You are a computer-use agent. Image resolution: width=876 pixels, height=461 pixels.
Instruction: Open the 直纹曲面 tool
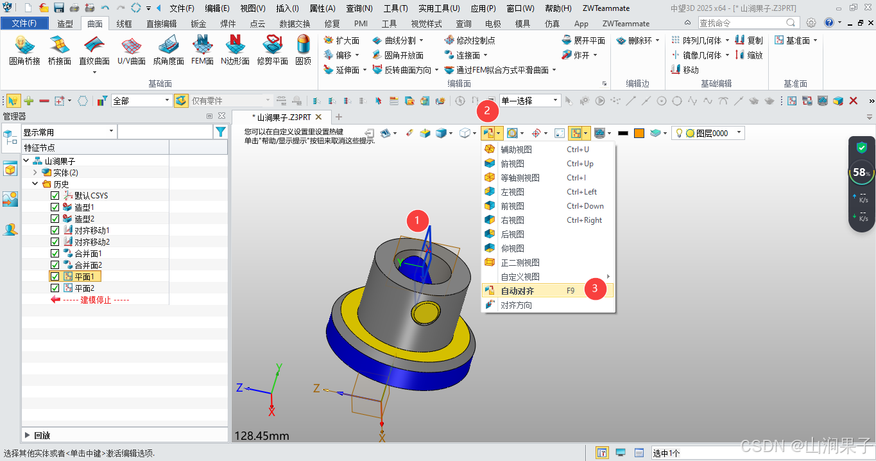point(94,51)
